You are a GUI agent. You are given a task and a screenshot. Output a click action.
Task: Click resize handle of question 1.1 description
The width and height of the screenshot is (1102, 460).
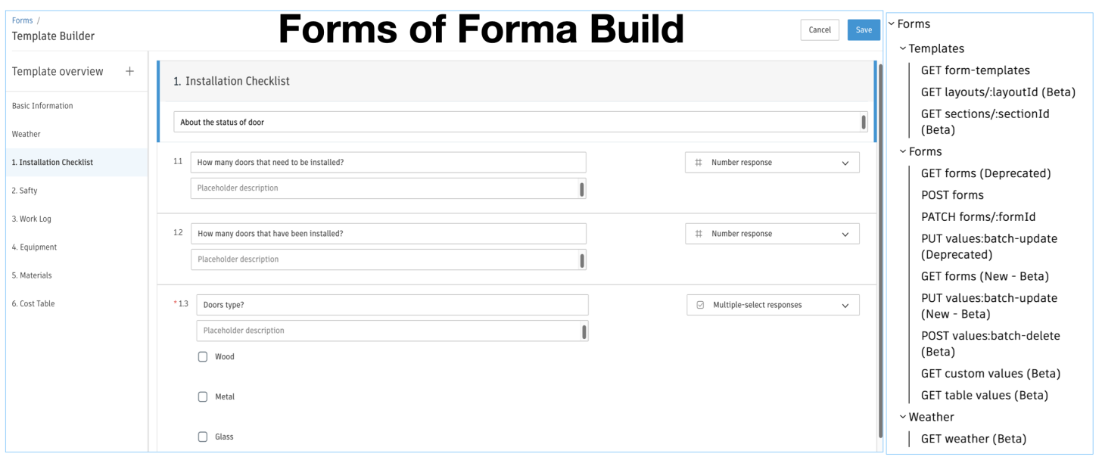581,188
